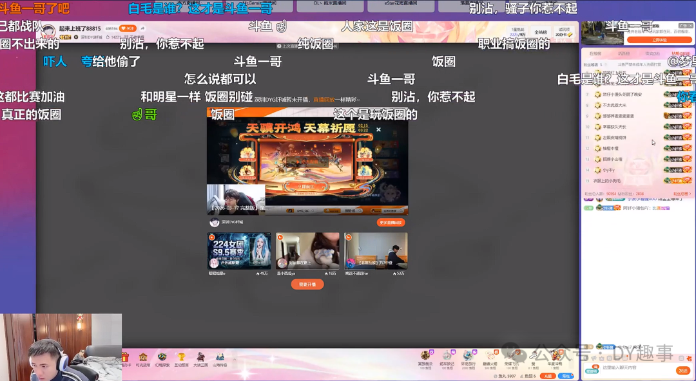Click the 充值 recharge button

(x=548, y=376)
